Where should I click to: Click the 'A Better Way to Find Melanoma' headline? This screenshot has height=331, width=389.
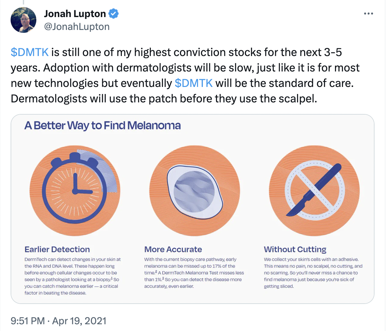tap(103, 125)
